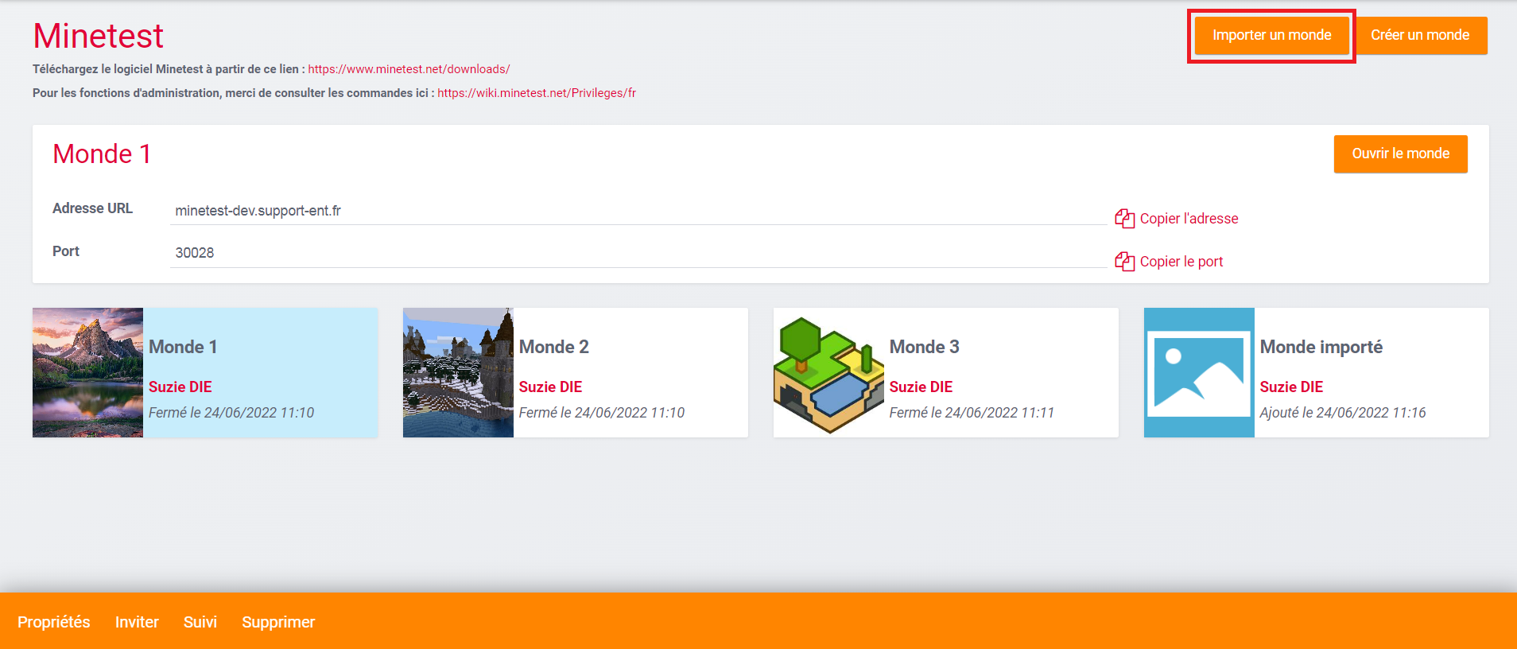Click the copy icon beside Copier l'adresse
This screenshot has height=649, width=1517.
tap(1124, 219)
